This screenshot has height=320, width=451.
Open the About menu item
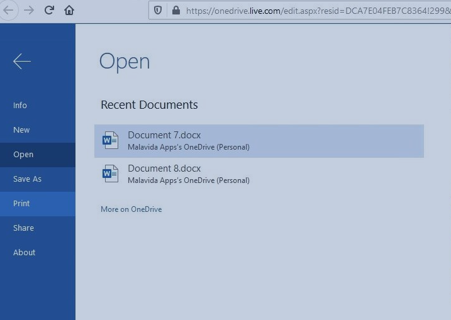pos(38,253)
